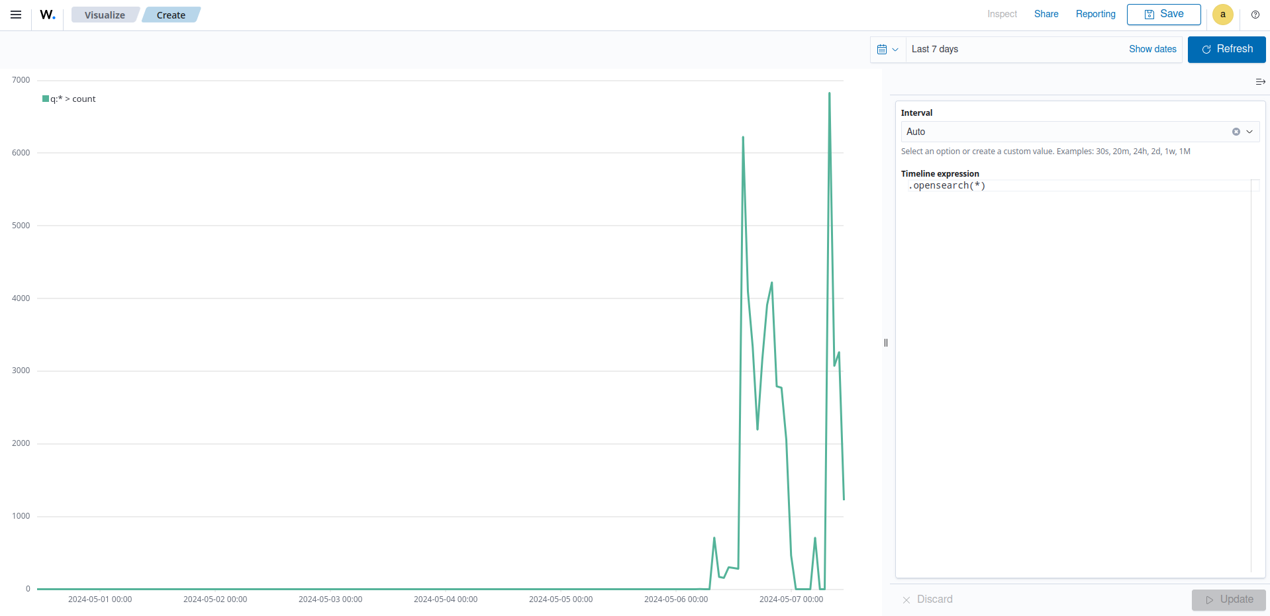Screen dimensions: 1270x616
Task: Open the calendar quick date menu
Action: point(887,49)
